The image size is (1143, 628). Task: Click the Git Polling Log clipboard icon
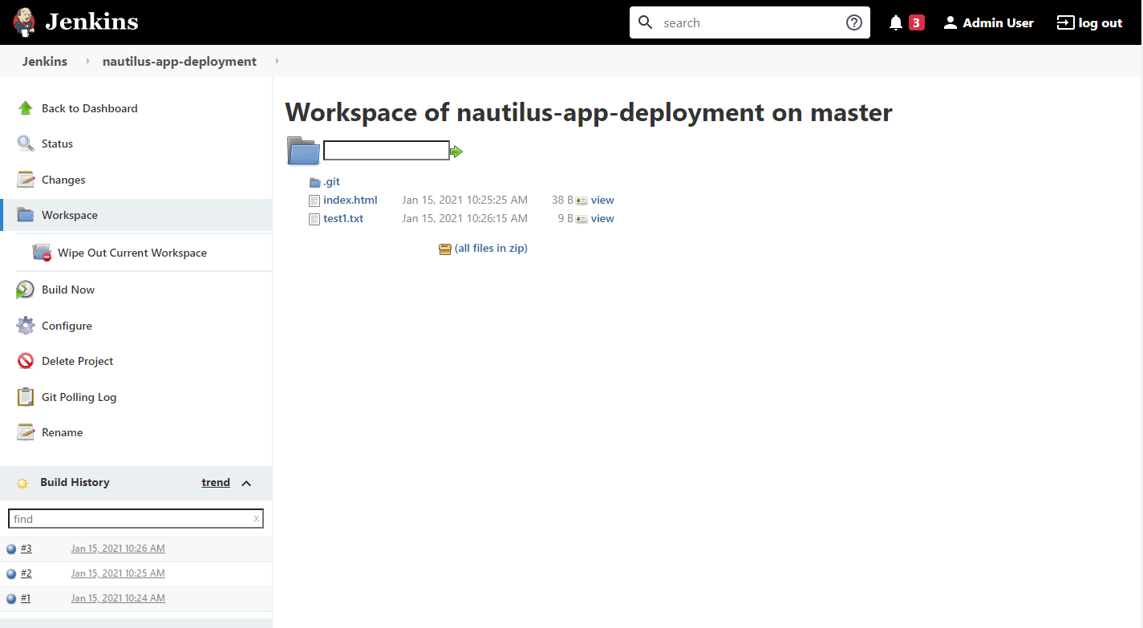(26, 397)
